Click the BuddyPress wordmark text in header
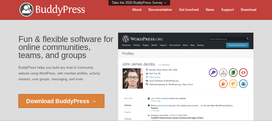Viewport: 272px width, 121px height. pos(60,10)
